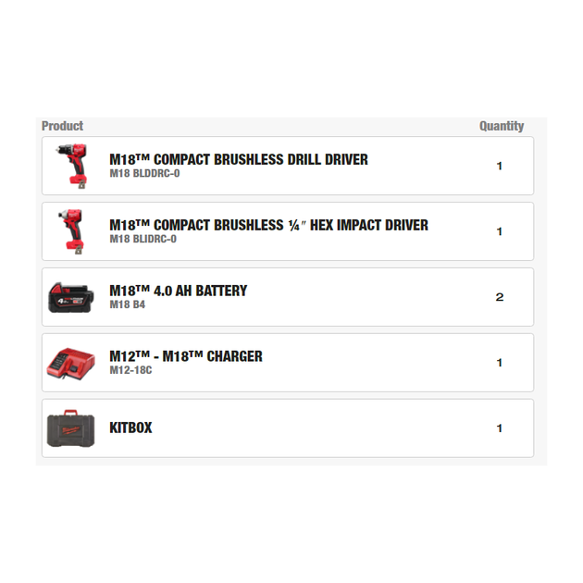Click the 4.0 Ah battery image
583x583 pixels.
71,297
